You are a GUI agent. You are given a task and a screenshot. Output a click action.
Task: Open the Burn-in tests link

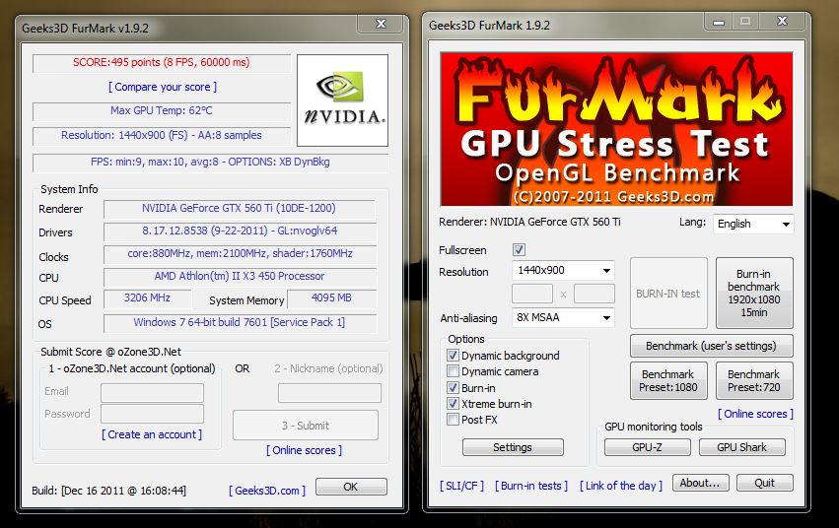[531, 486]
